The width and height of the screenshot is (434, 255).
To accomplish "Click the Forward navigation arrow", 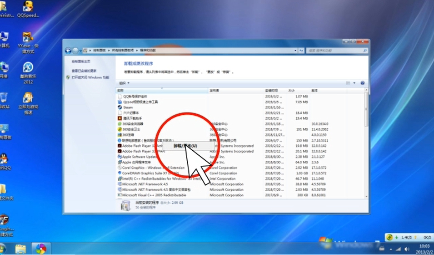I will 75,51.
